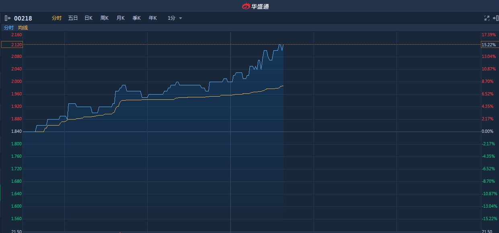Open the 1分 minute-interval dropdown

click(175, 18)
